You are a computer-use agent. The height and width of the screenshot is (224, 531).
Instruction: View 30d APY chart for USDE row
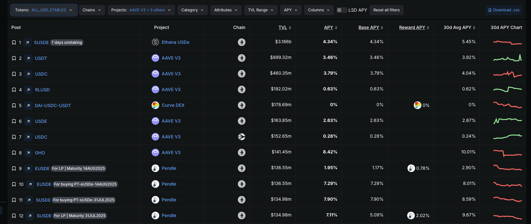pos(508,121)
